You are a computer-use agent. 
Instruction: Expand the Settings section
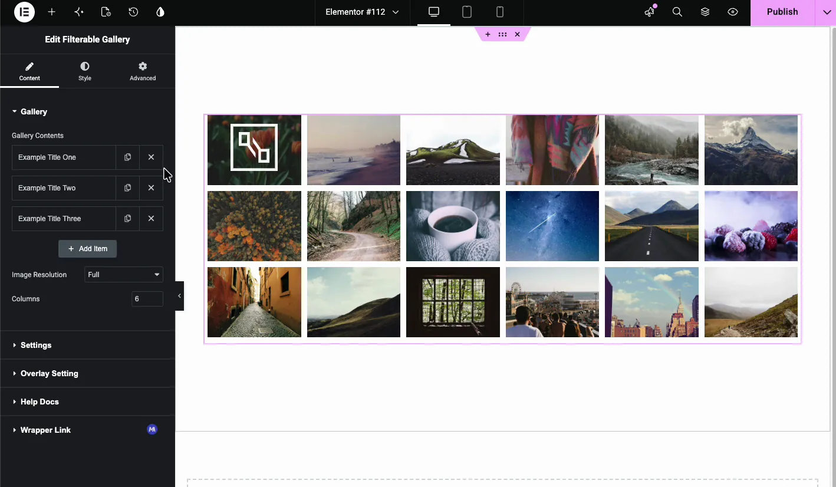pos(87,345)
